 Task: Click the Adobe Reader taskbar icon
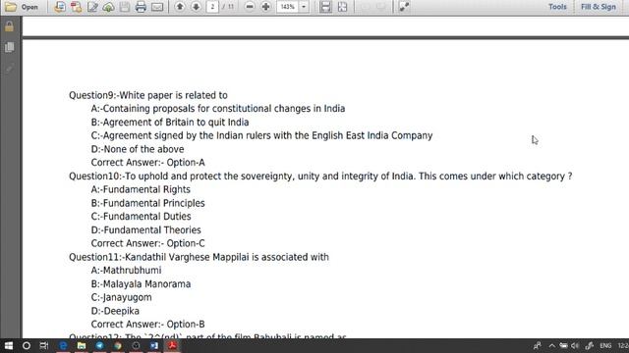tap(173, 345)
